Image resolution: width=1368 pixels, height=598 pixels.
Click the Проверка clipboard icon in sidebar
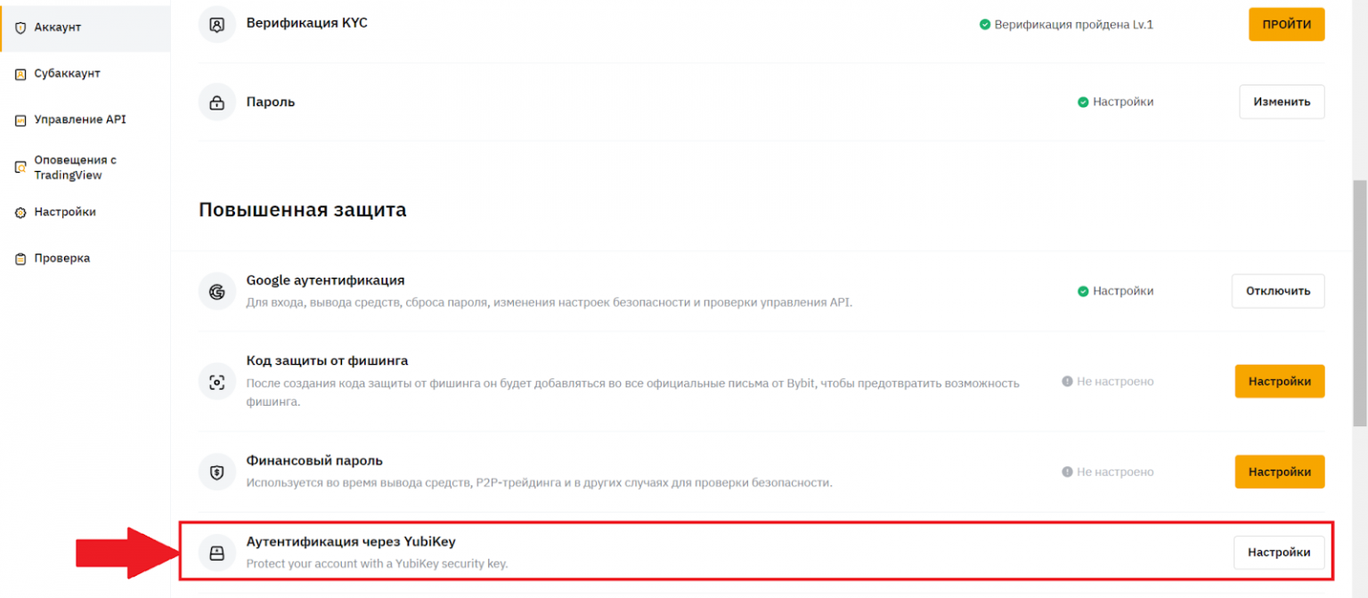pos(20,259)
